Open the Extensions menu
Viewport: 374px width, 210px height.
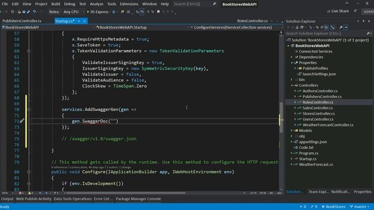click(129, 4)
